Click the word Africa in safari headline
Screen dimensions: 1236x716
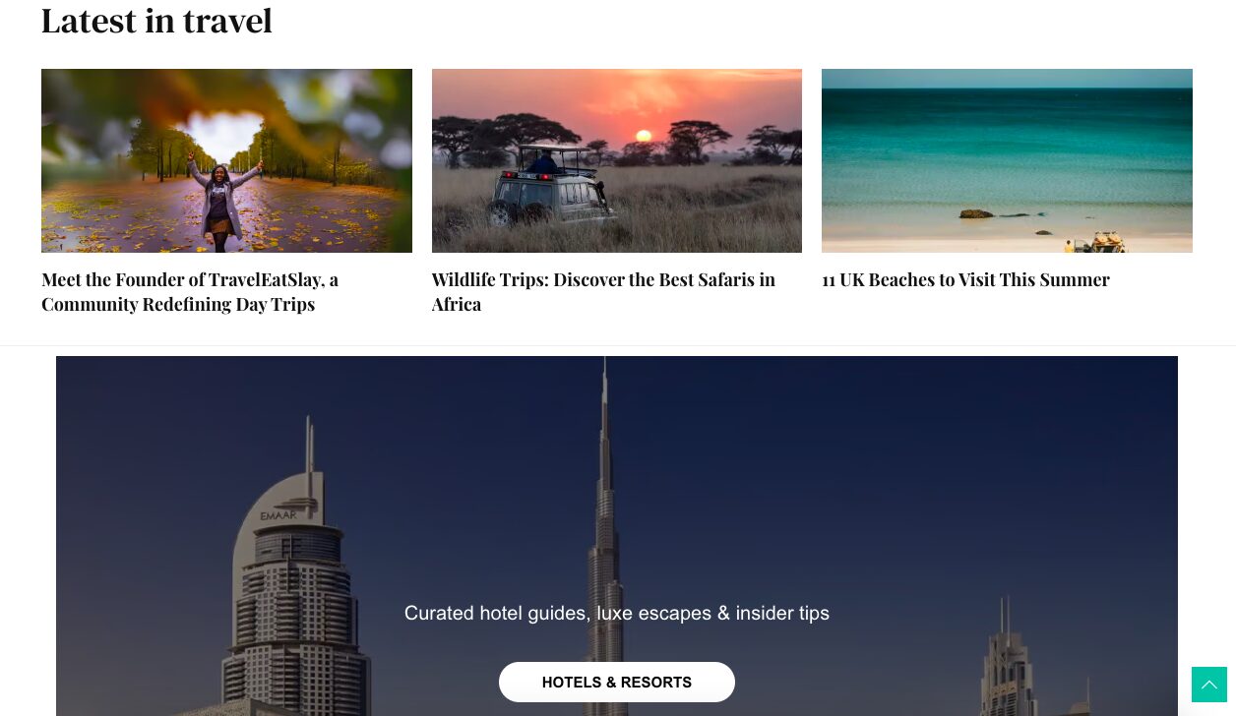tap(457, 305)
